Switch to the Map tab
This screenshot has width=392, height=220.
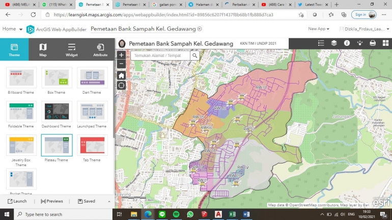(x=43, y=49)
